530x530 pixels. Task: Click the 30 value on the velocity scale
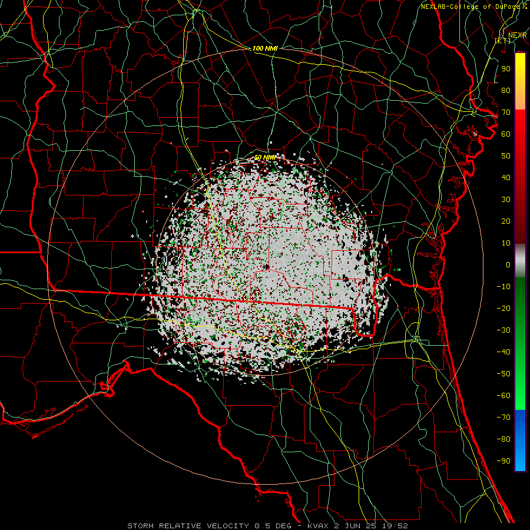point(506,200)
